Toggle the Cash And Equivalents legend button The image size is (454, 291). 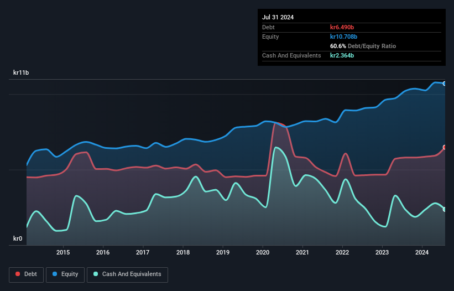127,274
